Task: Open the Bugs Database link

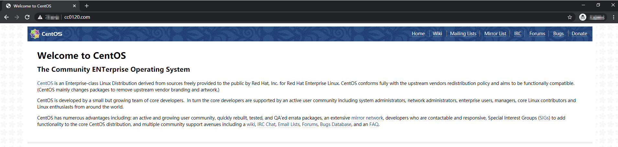Action: pos(336,124)
